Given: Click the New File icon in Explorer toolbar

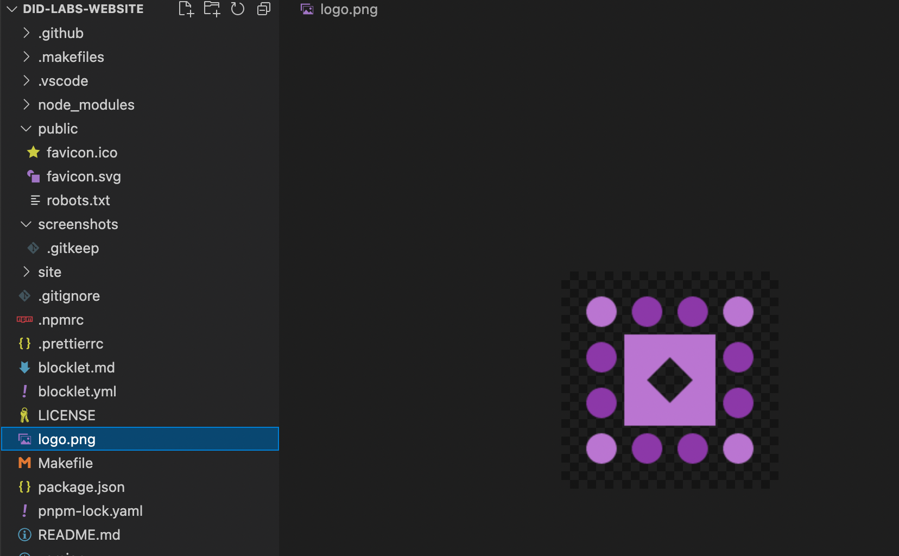Looking at the screenshot, I should 186,9.
